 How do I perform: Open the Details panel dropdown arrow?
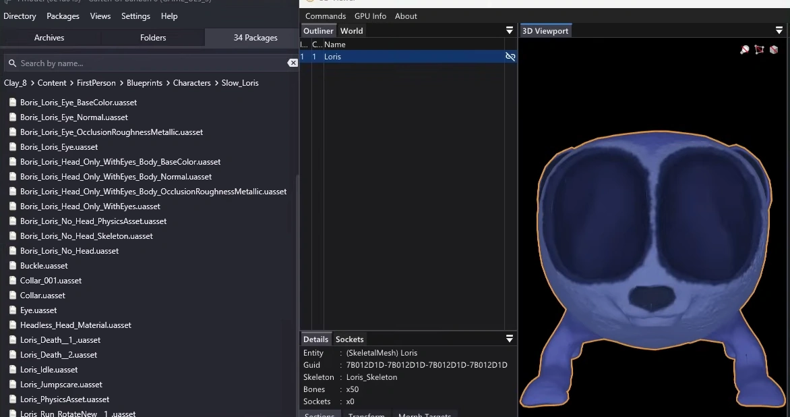(x=510, y=339)
